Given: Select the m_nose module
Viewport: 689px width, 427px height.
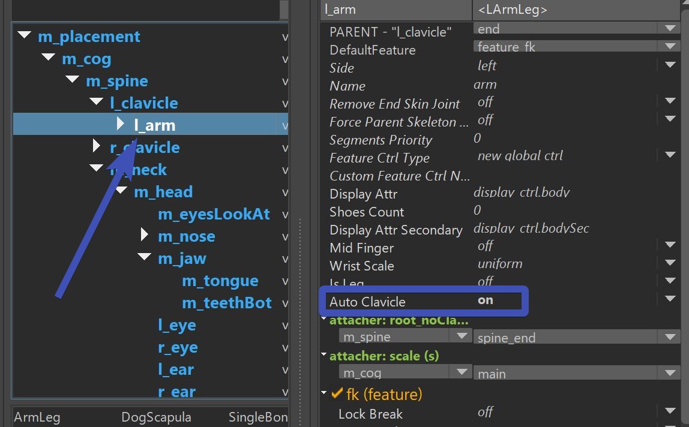Looking at the screenshot, I should tap(187, 236).
